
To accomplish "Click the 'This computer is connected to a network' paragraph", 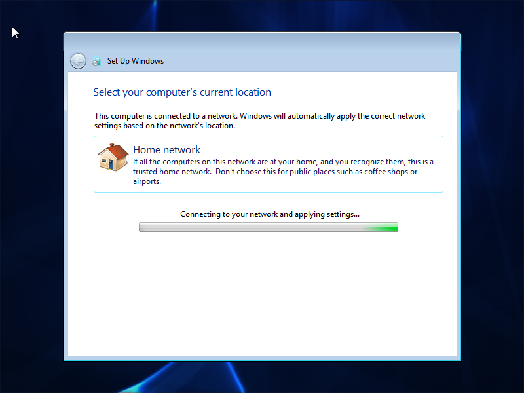I will (x=259, y=121).
